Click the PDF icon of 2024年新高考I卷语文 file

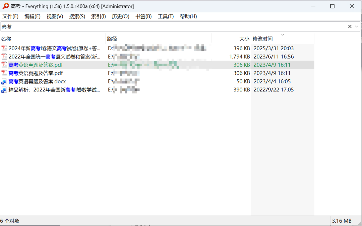(x=4, y=48)
